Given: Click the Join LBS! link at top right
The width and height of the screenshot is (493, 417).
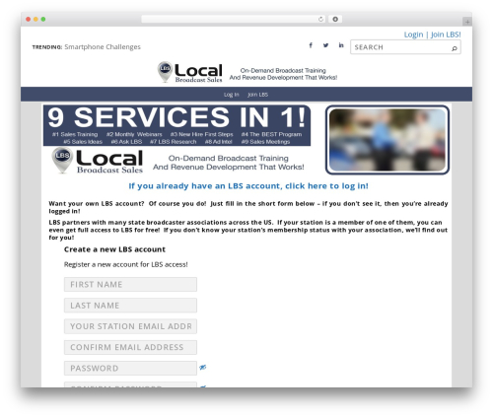Looking at the screenshot, I should [x=446, y=35].
